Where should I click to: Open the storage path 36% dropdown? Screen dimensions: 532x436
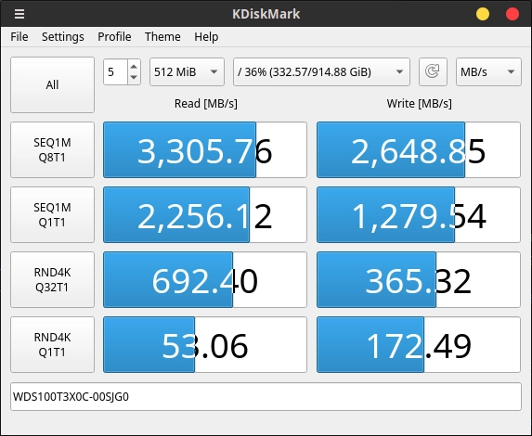[321, 71]
